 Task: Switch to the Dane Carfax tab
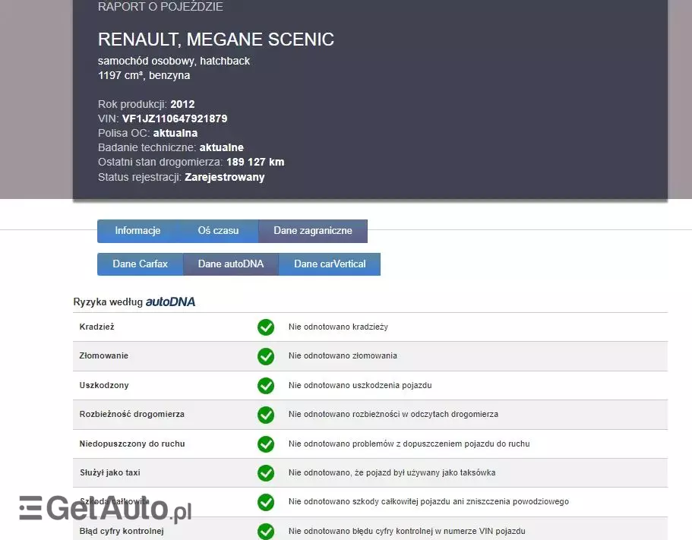tap(140, 264)
